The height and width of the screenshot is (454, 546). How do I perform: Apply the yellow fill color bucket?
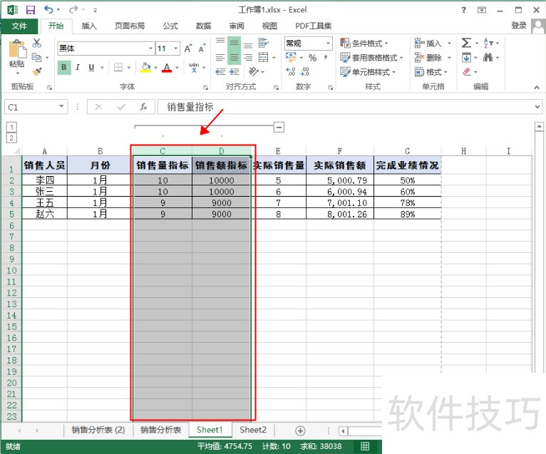pyautogui.click(x=145, y=67)
